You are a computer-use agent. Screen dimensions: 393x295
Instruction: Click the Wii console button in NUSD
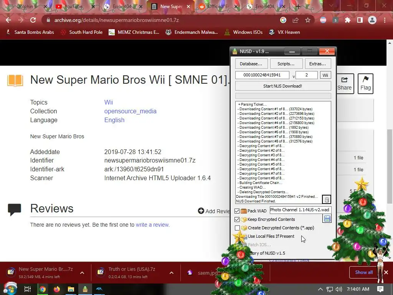pos(325,75)
